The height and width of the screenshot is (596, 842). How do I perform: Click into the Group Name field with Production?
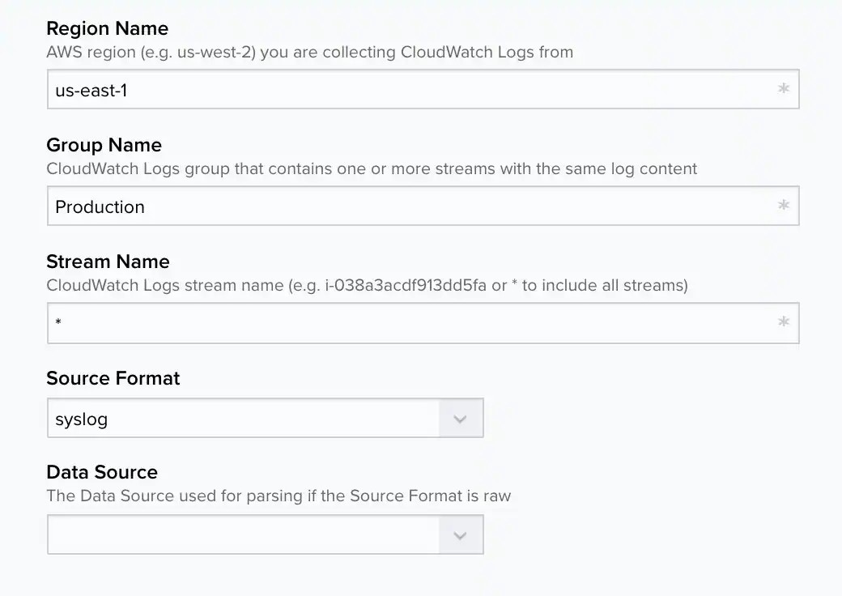(x=405, y=206)
